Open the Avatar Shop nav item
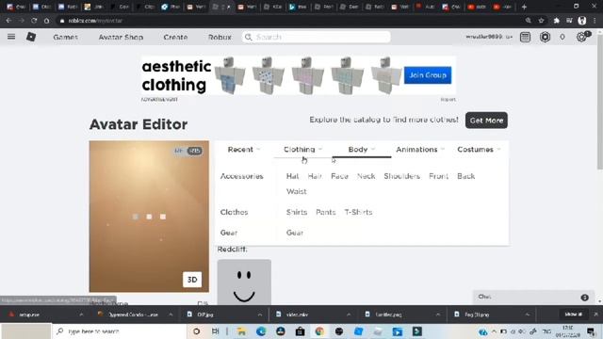This screenshot has width=603, height=339. point(121,37)
